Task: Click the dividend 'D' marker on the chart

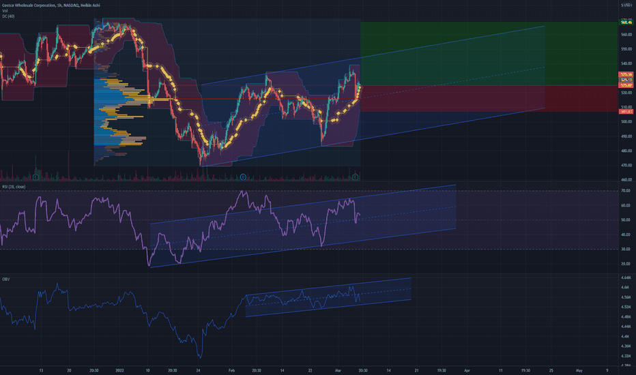Action: (243, 177)
